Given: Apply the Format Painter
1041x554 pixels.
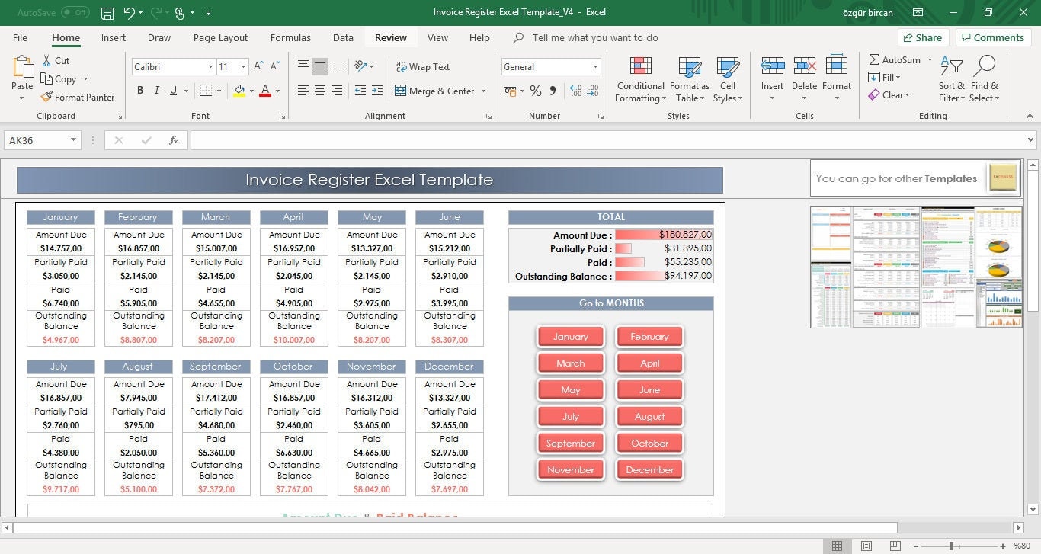Looking at the screenshot, I should [78, 97].
